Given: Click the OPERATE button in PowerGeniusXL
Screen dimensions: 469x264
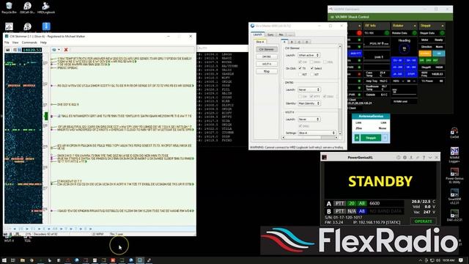Looking at the screenshot, I should coord(424,221).
